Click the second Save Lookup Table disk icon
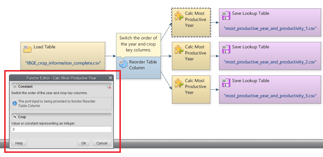The height and width of the screenshot is (157, 323). (x=226, y=49)
